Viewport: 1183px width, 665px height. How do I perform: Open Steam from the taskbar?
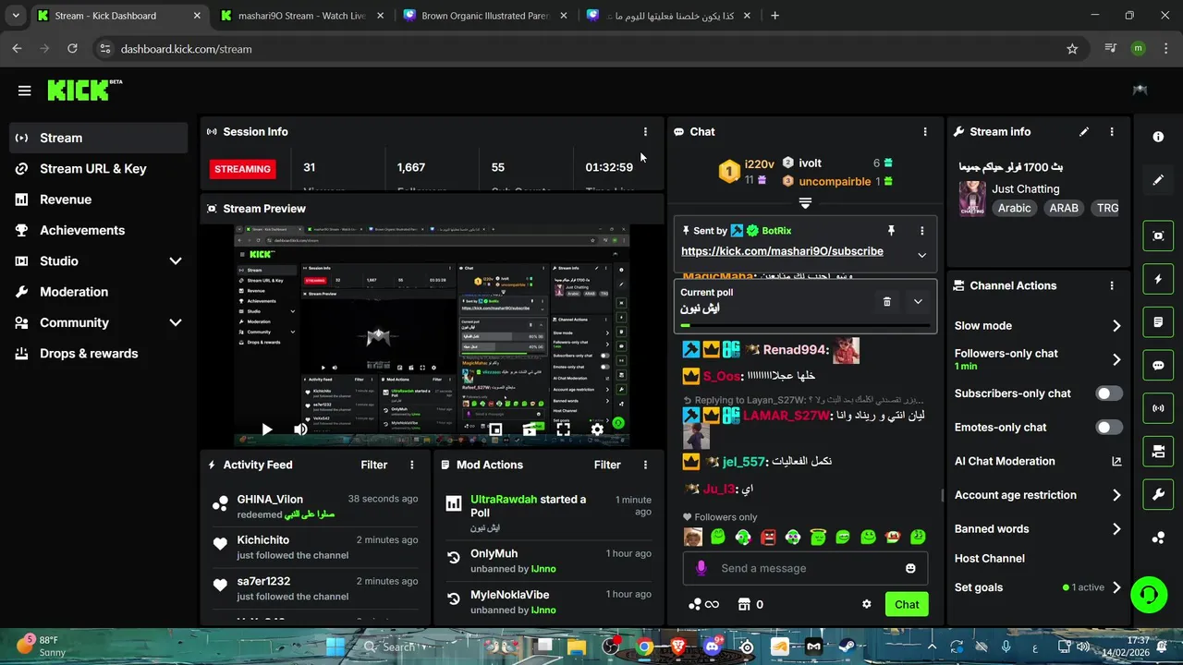pos(848,647)
